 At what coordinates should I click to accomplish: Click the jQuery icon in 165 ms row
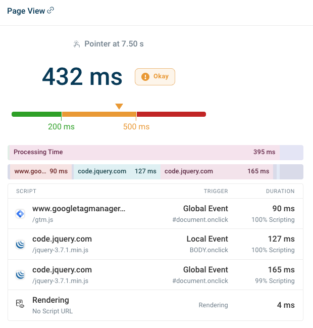pyautogui.click(x=20, y=275)
